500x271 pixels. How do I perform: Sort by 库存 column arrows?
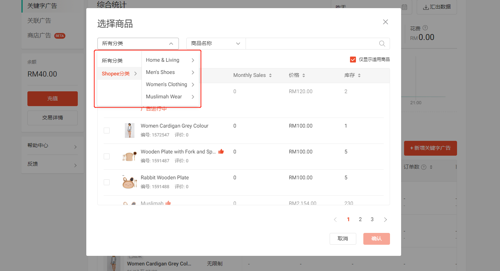tap(359, 75)
